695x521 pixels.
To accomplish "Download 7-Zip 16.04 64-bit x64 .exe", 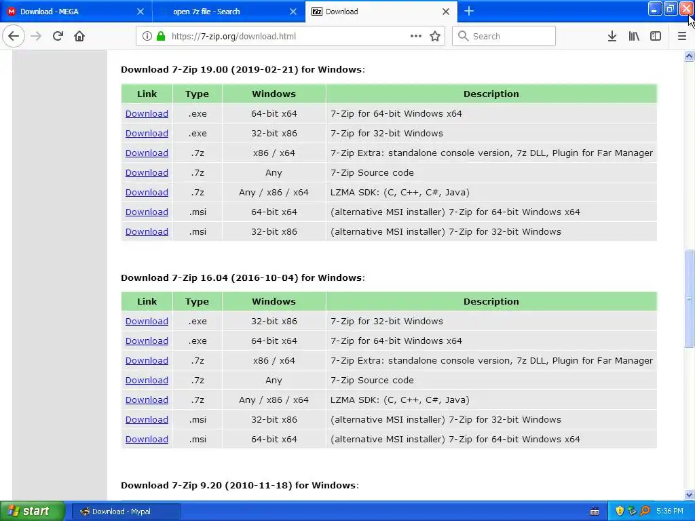I will 147,341.
